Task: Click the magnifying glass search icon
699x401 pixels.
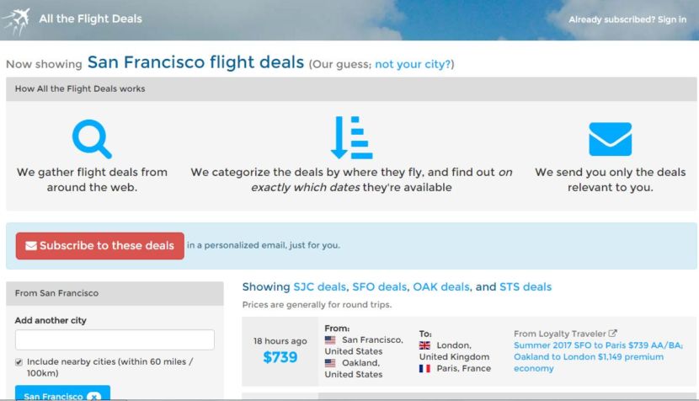Action: click(x=91, y=140)
